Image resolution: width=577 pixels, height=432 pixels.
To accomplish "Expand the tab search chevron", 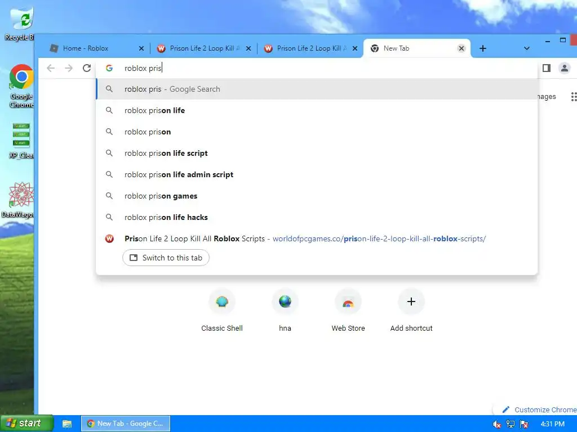I will coord(527,48).
